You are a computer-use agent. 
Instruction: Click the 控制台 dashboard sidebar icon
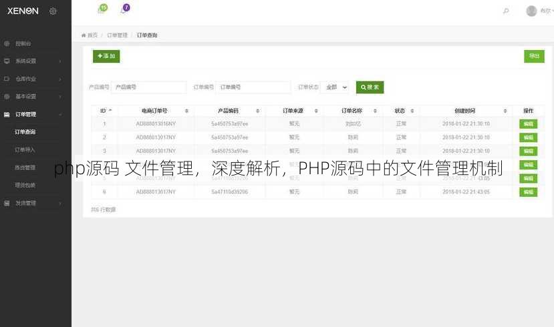pyautogui.click(x=7, y=44)
